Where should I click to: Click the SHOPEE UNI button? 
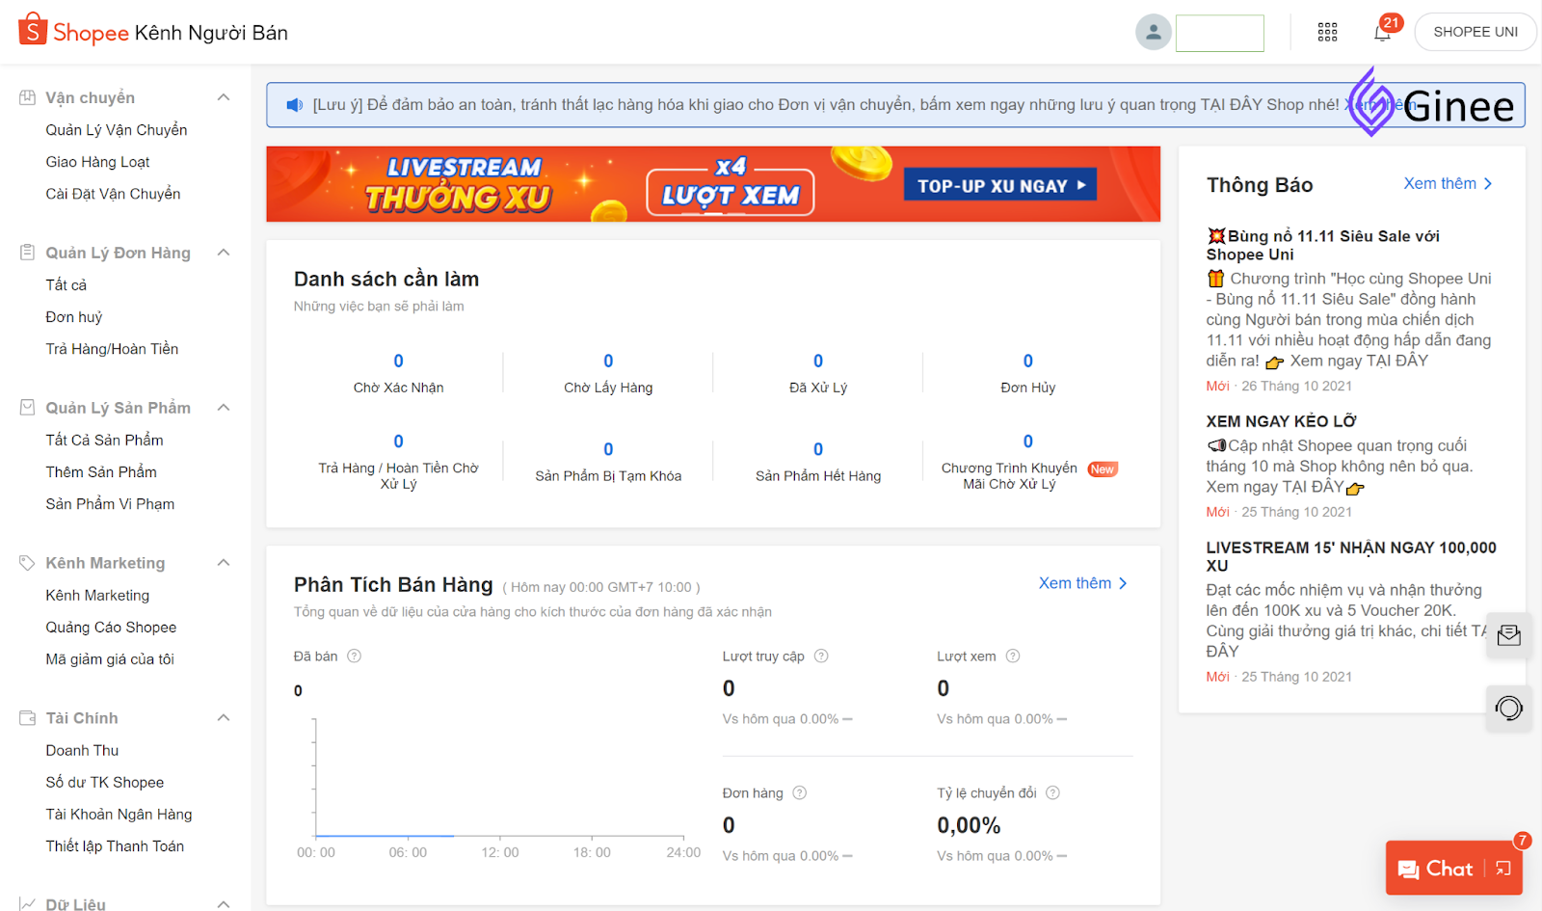point(1475,32)
